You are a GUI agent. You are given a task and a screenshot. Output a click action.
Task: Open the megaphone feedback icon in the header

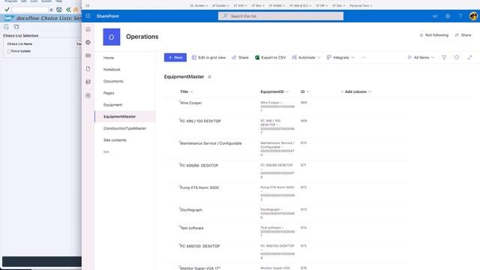click(x=435, y=16)
